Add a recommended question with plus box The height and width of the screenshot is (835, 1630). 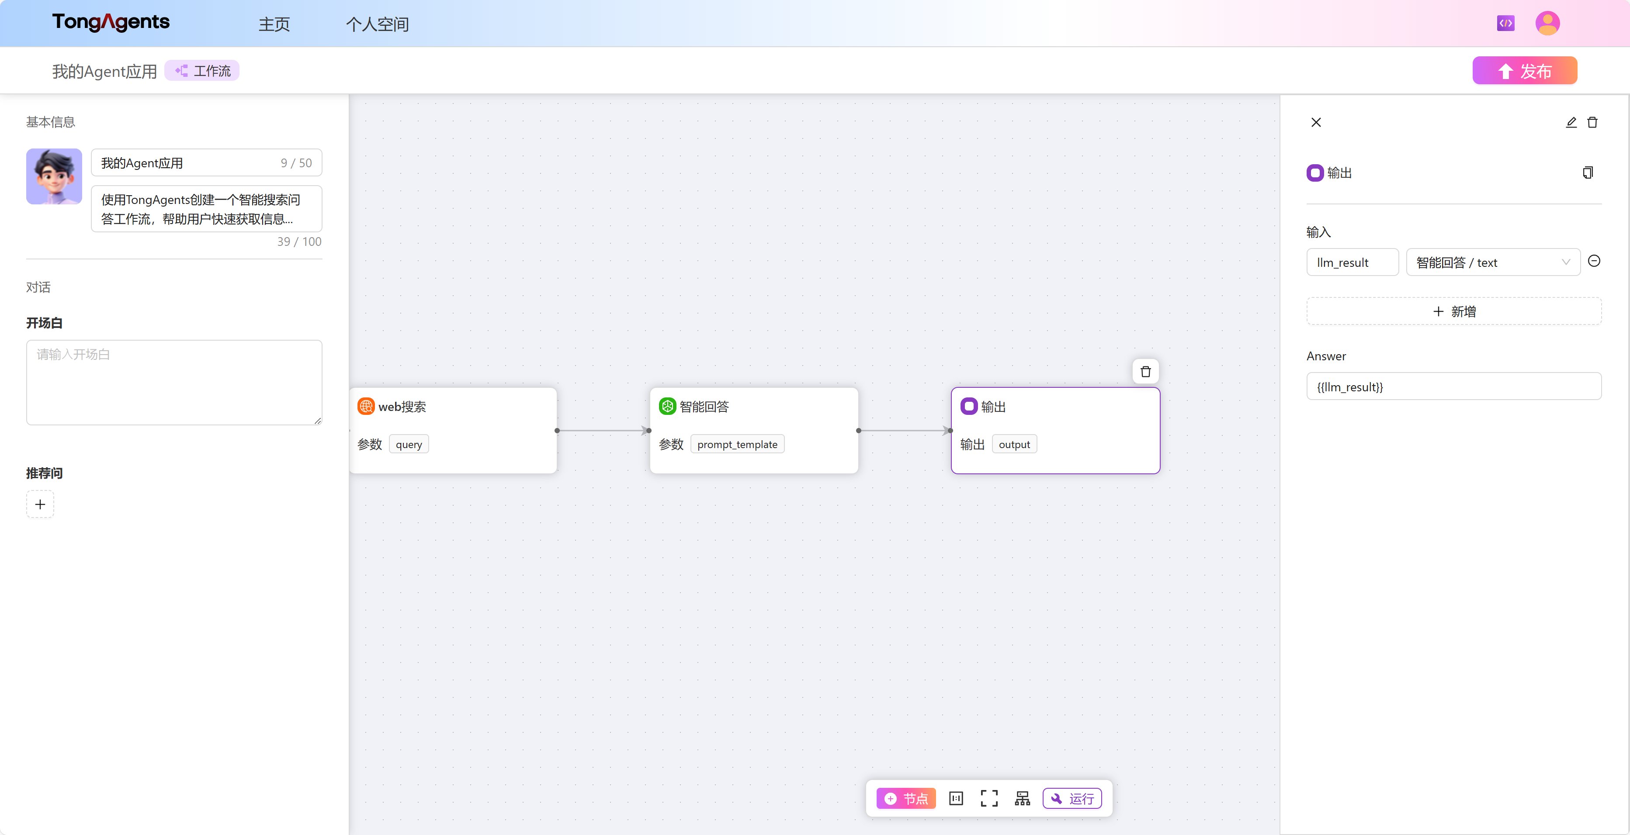(40, 504)
